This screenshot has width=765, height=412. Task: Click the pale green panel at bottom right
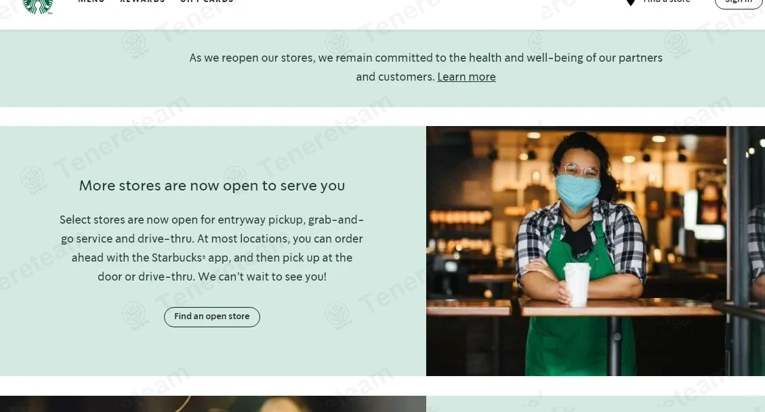click(x=595, y=404)
